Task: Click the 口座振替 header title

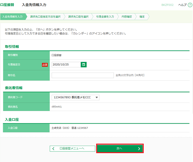Action: pos(7,5)
